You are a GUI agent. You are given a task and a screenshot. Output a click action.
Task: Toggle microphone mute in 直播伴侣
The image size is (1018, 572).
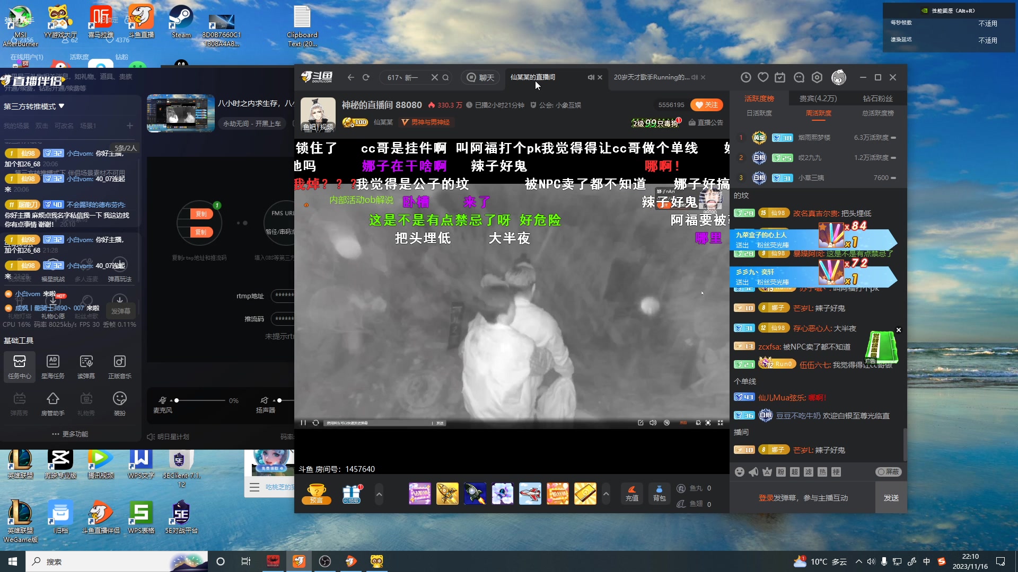click(162, 400)
